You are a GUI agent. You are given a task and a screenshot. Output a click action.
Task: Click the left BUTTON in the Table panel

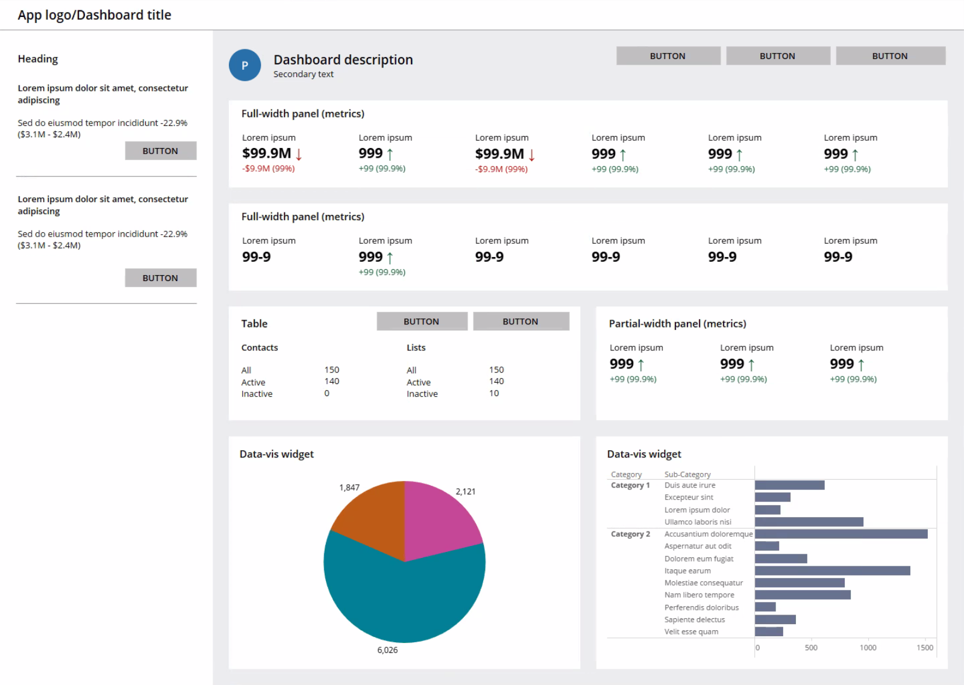point(422,321)
